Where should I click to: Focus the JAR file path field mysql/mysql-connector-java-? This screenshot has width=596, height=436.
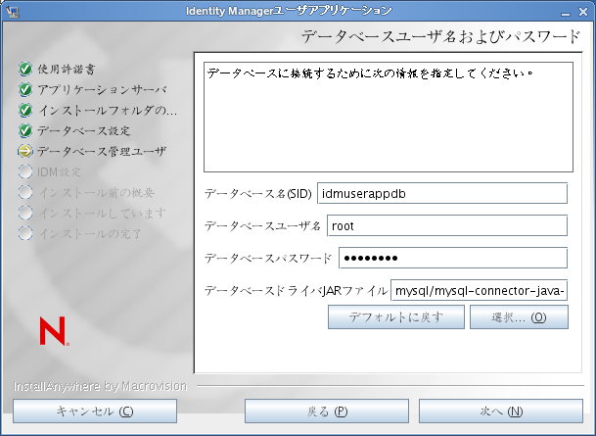point(479,291)
